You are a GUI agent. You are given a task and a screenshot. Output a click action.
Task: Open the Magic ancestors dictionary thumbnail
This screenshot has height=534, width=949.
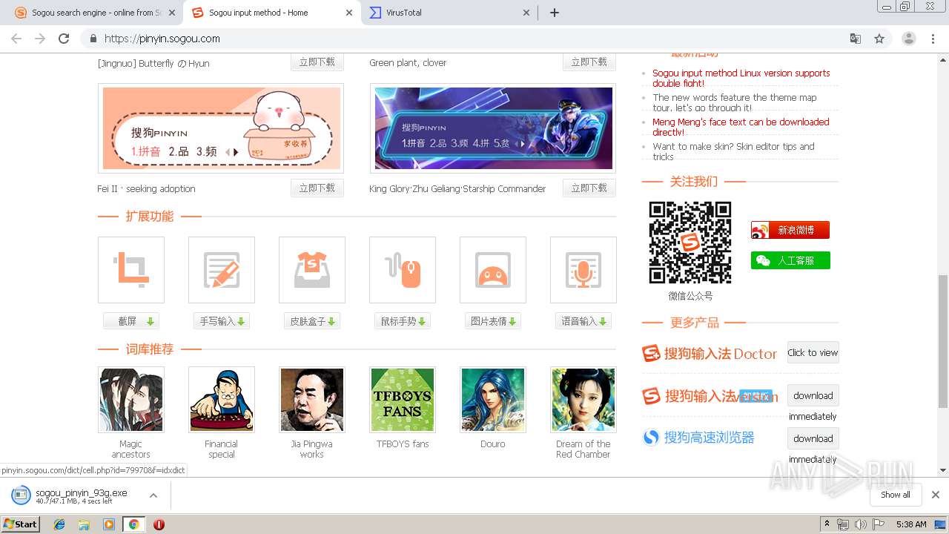tap(131, 400)
